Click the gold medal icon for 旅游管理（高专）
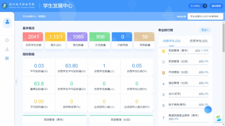 [x=163, y=51]
